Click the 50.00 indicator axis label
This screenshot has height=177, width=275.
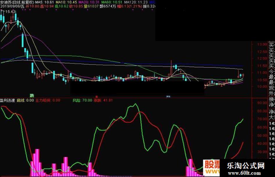262,135
